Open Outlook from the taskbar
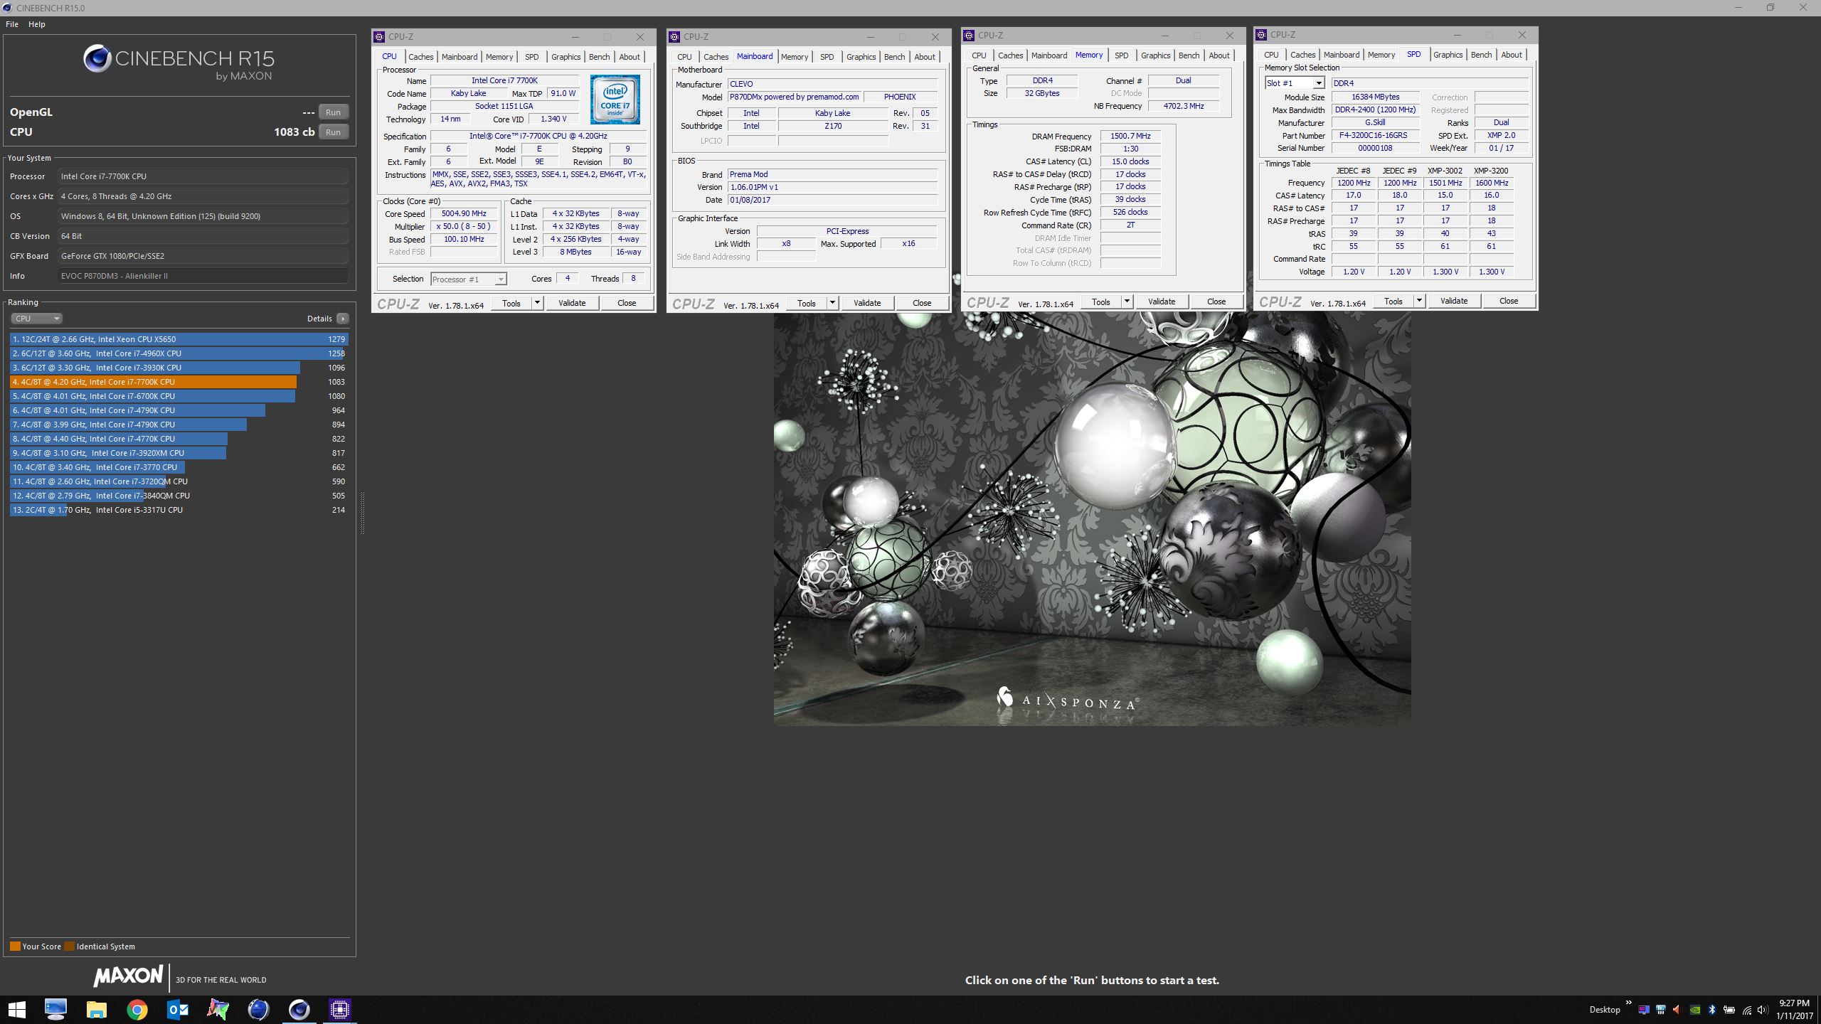 [177, 1009]
